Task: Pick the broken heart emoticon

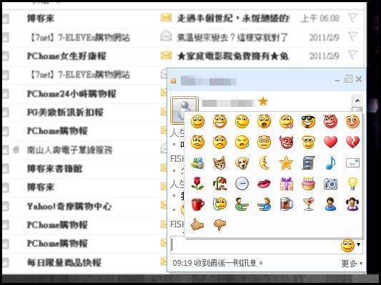Action: tap(352, 142)
